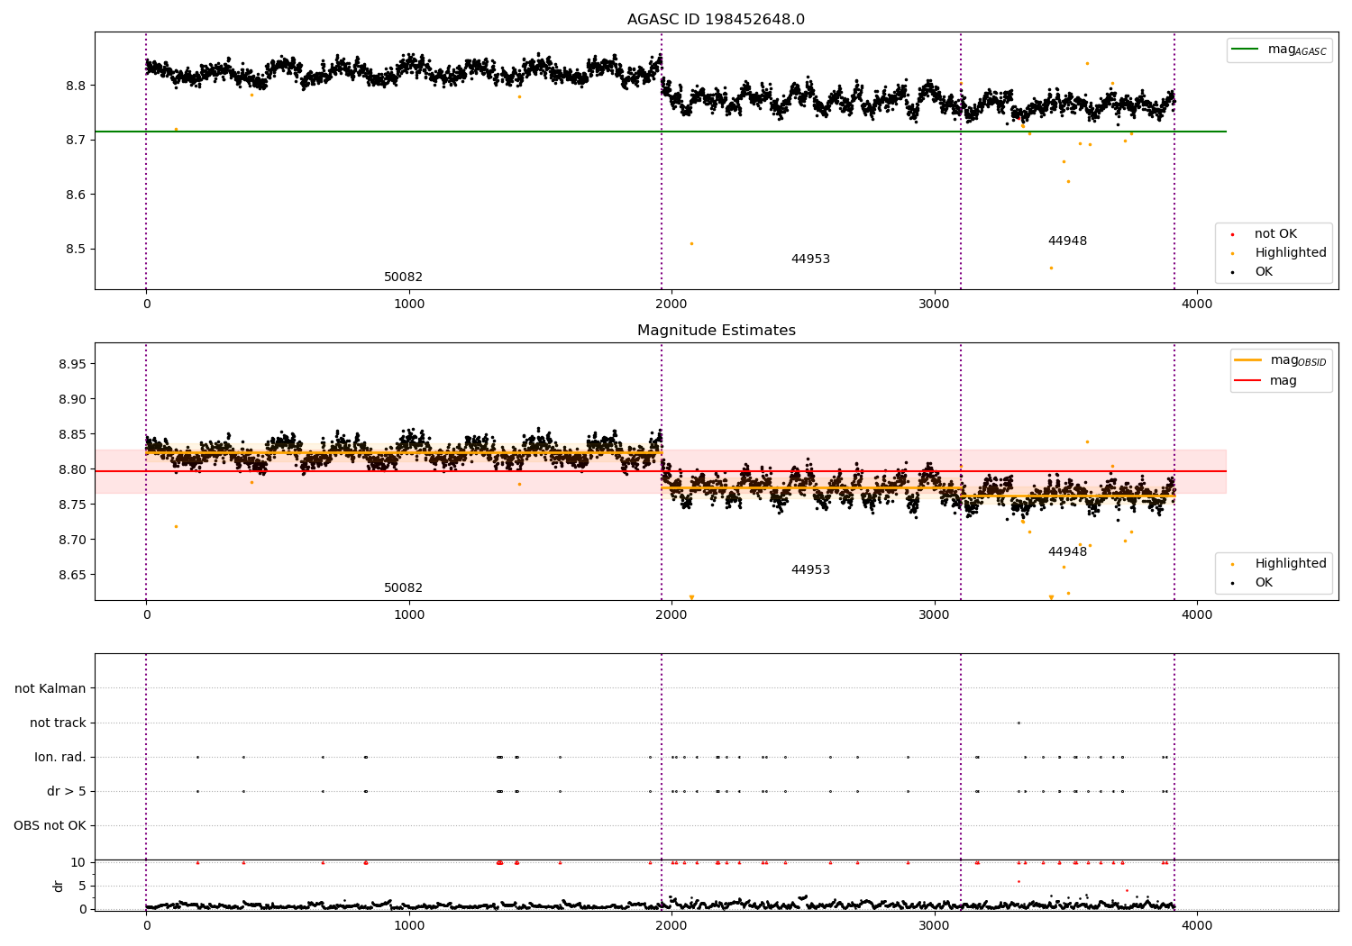Click the "not Kalman" axis label
Image resolution: width=1352 pixels, height=946 pixels.
(x=50, y=688)
